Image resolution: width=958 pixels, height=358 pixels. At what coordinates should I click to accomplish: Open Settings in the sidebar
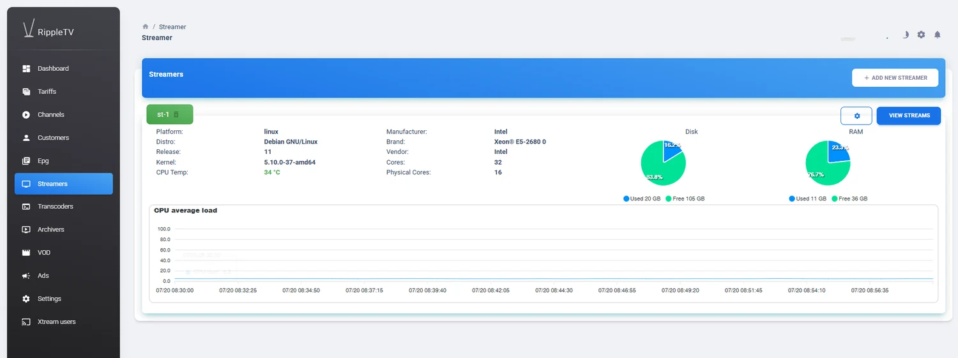pos(64,299)
